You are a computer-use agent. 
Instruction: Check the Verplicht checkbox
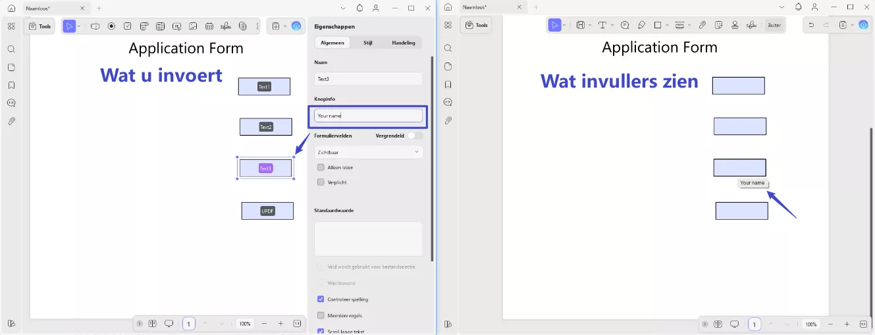321,182
